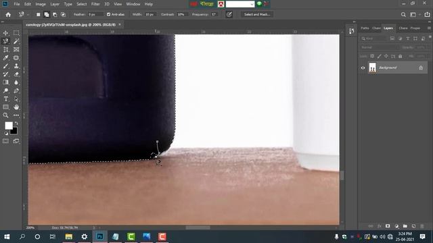Select the Magnetic Lasso tool in toolbox
Viewport: 433px width, 243px height.
tap(5, 41)
